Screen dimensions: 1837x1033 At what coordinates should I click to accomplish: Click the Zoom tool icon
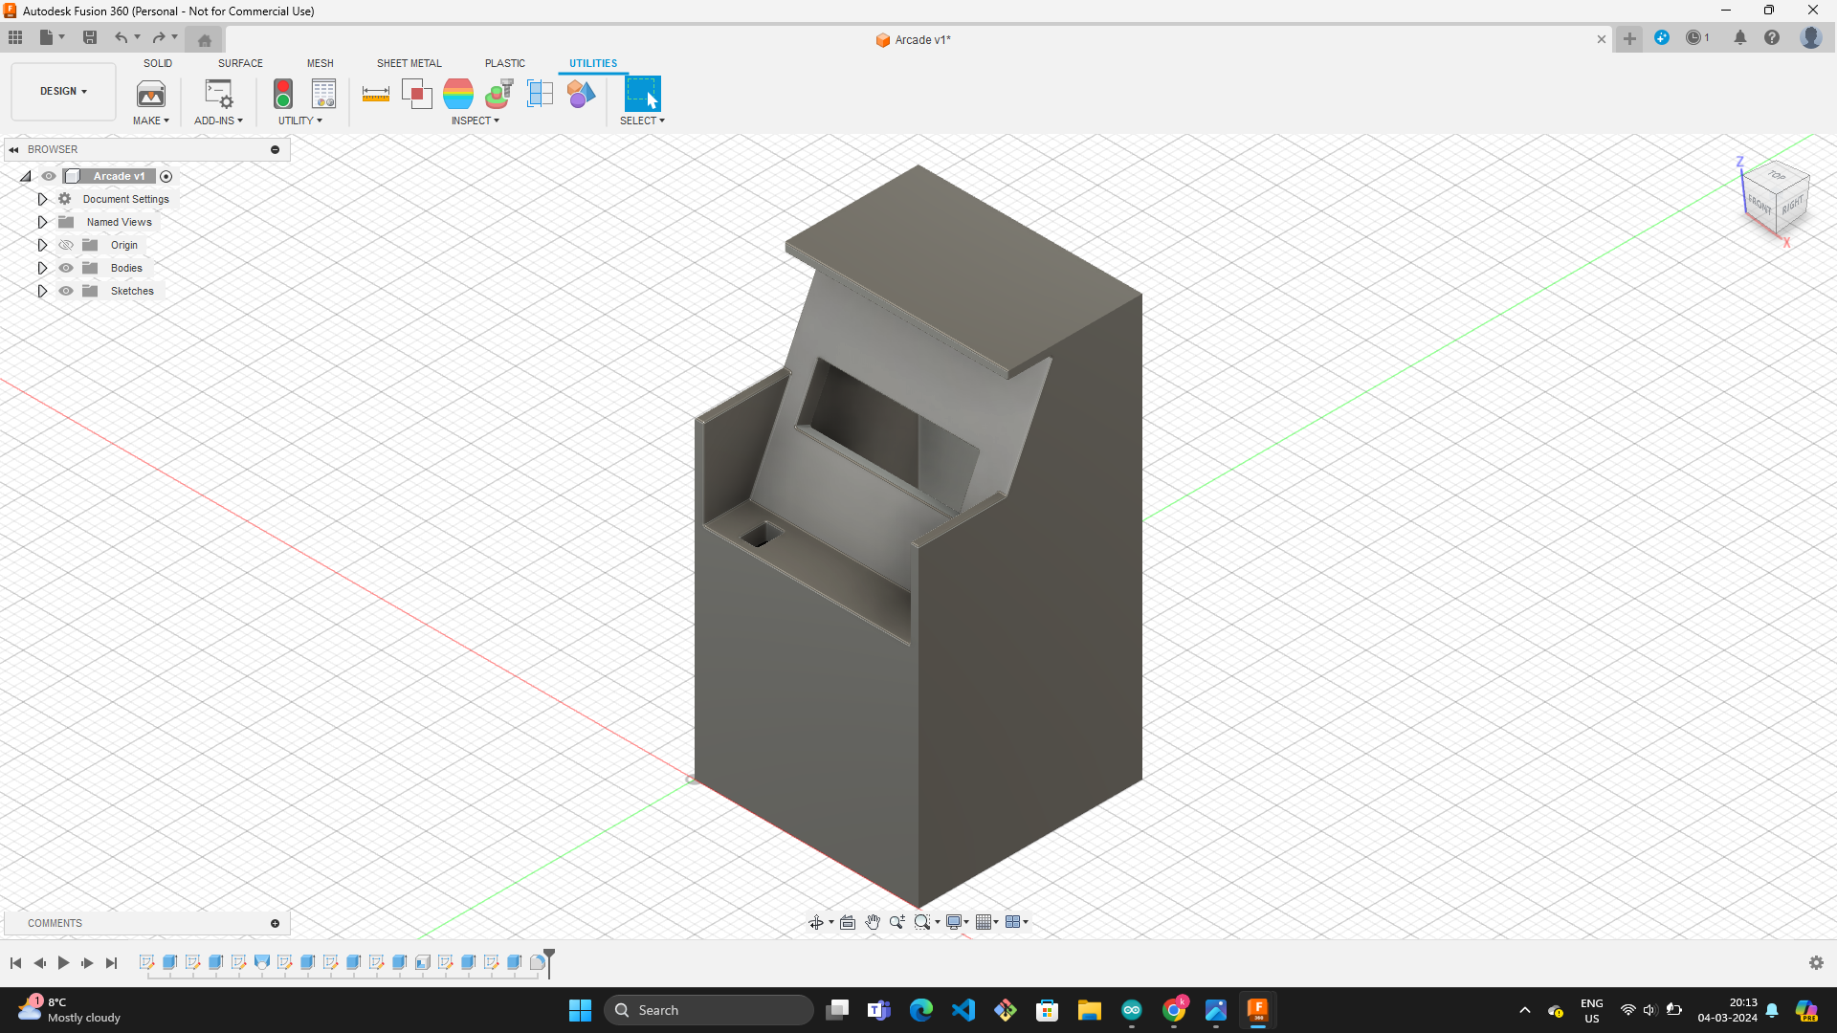[x=896, y=922]
